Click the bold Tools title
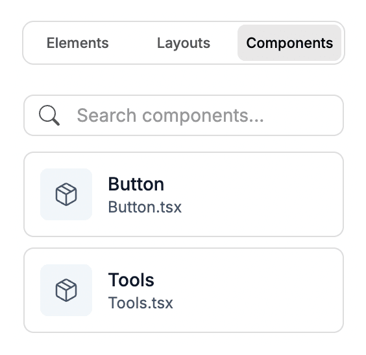The image size is (366, 355). coord(131,280)
